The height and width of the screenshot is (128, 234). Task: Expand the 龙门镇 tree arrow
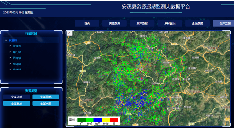10,52
